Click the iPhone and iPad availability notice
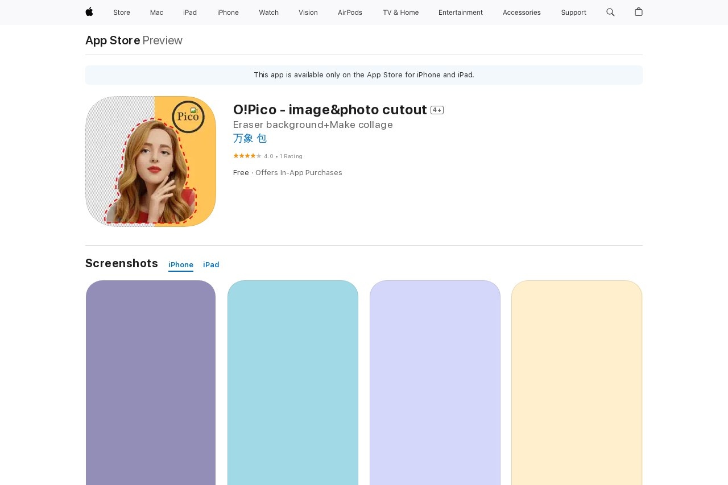Viewport: 728px width, 485px height. (x=364, y=75)
